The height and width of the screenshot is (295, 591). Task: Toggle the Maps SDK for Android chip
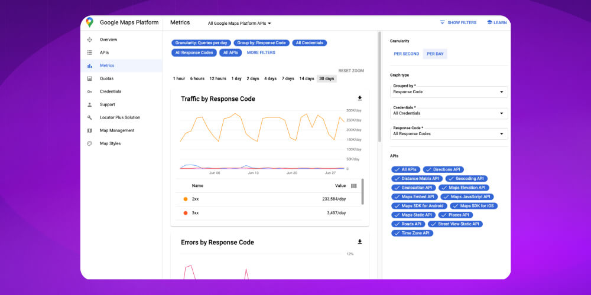tap(419, 206)
